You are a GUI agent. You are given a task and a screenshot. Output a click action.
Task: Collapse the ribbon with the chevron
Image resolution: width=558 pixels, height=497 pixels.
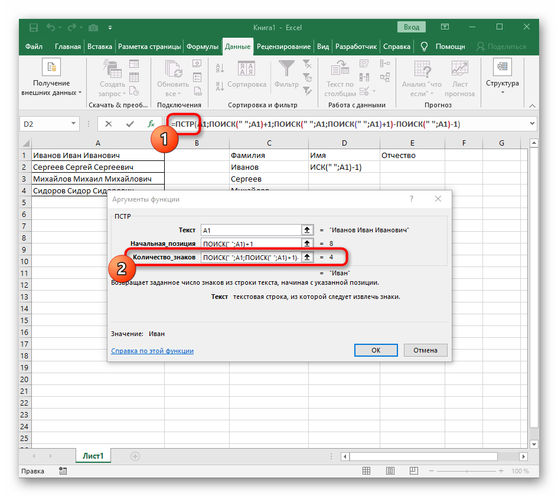click(532, 106)
